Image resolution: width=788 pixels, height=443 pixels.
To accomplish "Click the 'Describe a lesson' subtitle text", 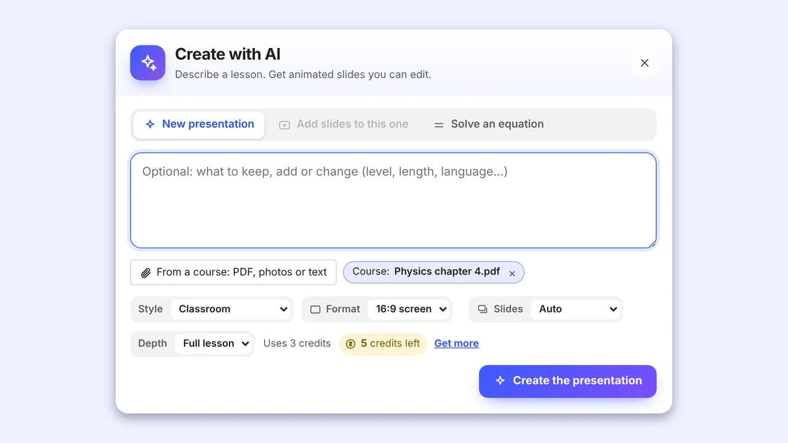I will tap(303, 74).
